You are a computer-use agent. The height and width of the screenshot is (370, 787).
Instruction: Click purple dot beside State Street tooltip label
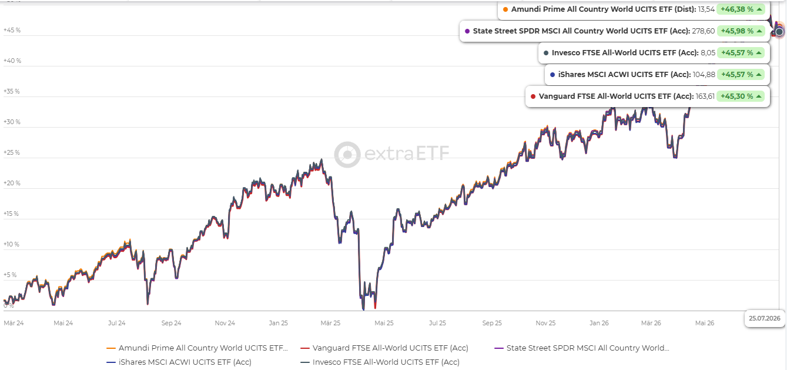tap(467, 31)
